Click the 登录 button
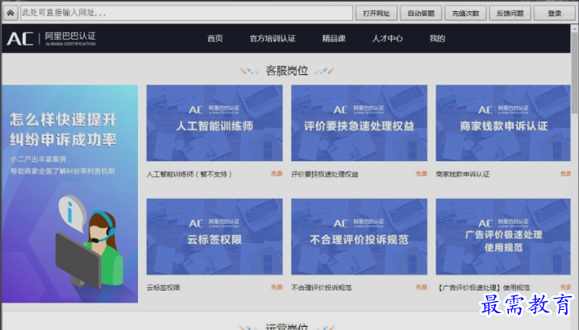Image resolution: width=579 pixels, height=330 pixels. pyautogui.click(x=554, y=13)
